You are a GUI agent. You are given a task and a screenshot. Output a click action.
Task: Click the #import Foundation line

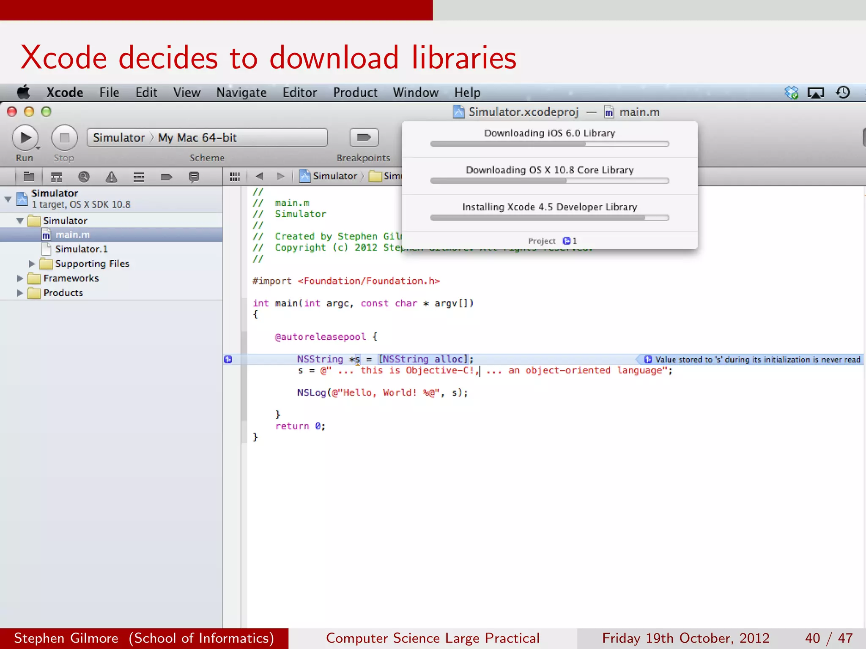pyautogui.click(x=346, y=281)
